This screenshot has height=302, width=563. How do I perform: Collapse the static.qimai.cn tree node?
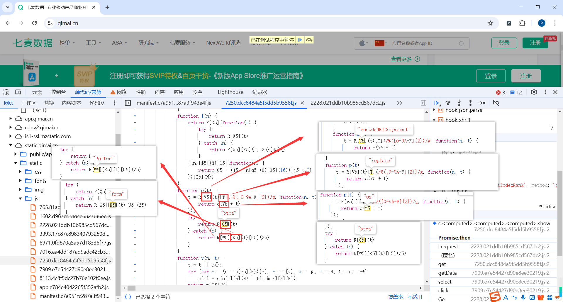(x=11, y=145)
